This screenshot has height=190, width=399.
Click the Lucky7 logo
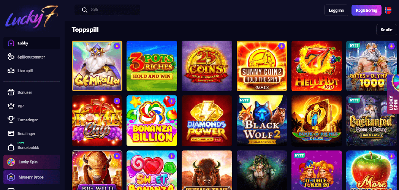(31, 18)
